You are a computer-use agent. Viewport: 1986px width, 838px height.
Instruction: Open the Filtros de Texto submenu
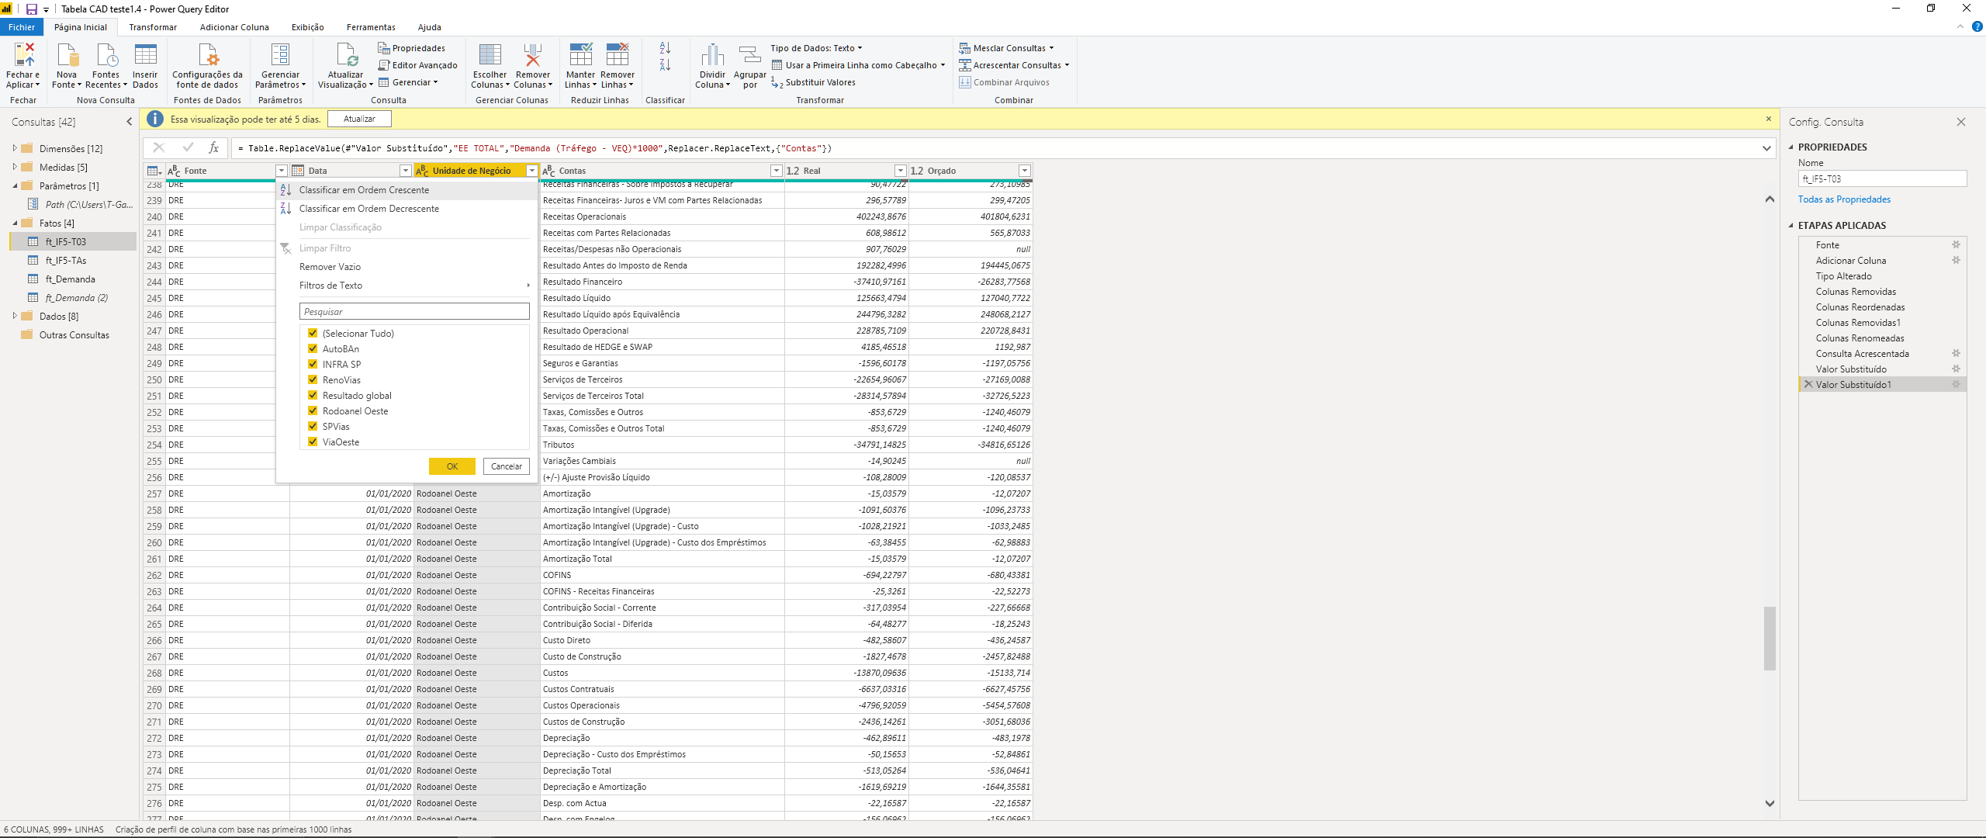[x=407, y=286]
